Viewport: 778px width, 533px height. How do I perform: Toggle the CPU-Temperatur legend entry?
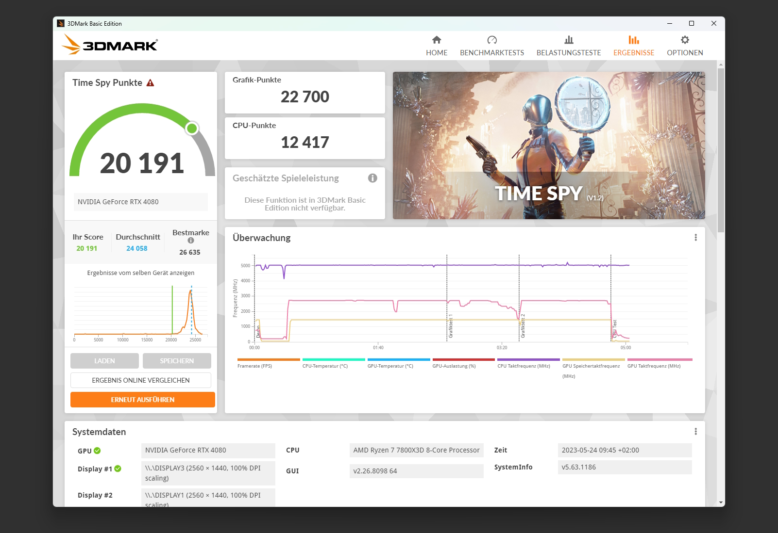333,363
